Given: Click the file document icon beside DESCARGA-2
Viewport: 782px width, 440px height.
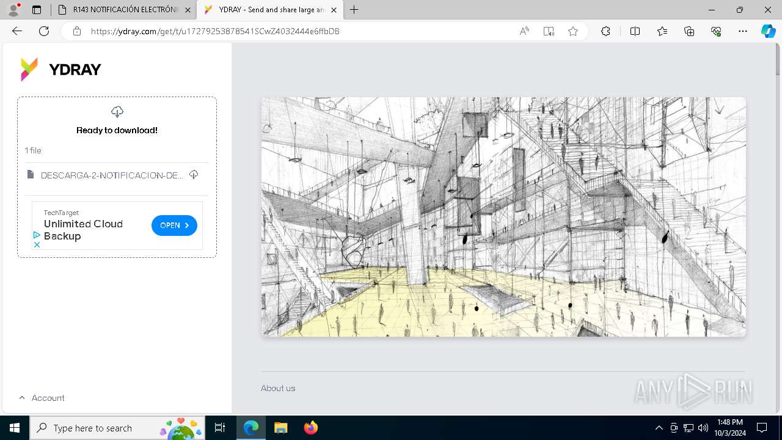Looking at the screenshot, I should 31,175.
